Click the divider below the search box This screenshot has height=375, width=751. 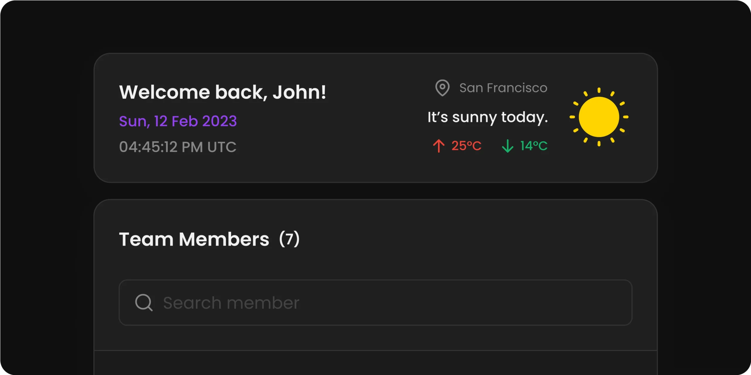(375, 350)
